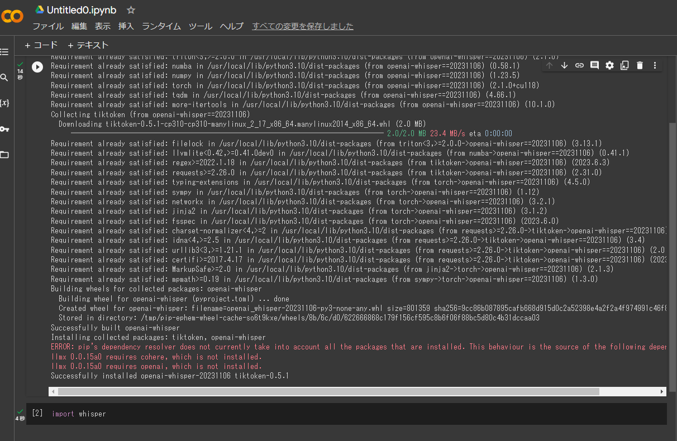The height and width of the screenshot is (441, 677).
Task: Rename the Untitled0.ipynb title
Action: tap(82, 10)
